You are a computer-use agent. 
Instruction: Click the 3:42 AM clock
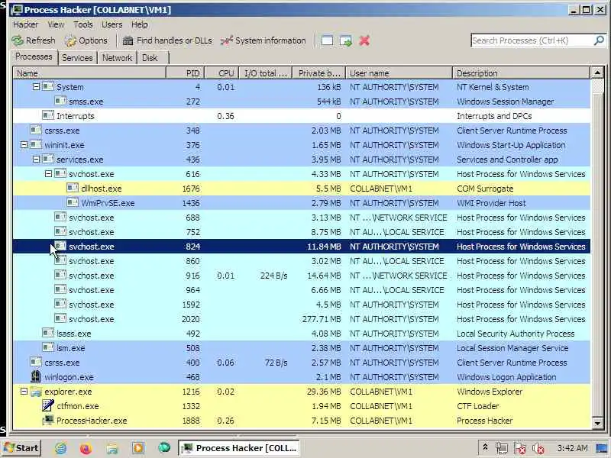tap(572, 448)
